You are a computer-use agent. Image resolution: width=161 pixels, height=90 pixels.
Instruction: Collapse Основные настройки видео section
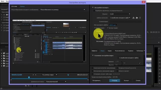pyautogui.click(x=93, y=55)
